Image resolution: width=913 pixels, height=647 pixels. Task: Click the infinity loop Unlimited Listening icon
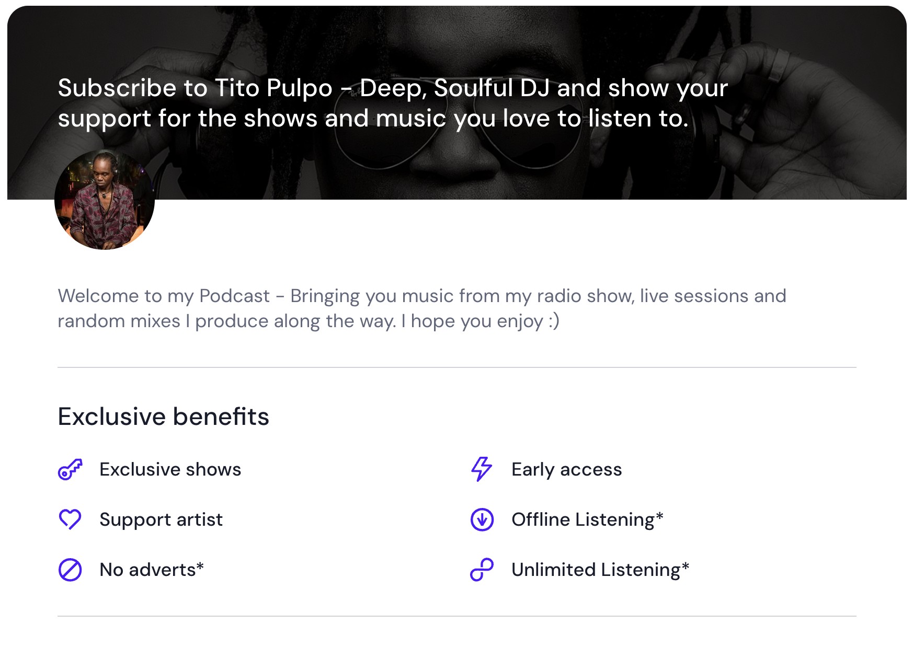[482, 570]
